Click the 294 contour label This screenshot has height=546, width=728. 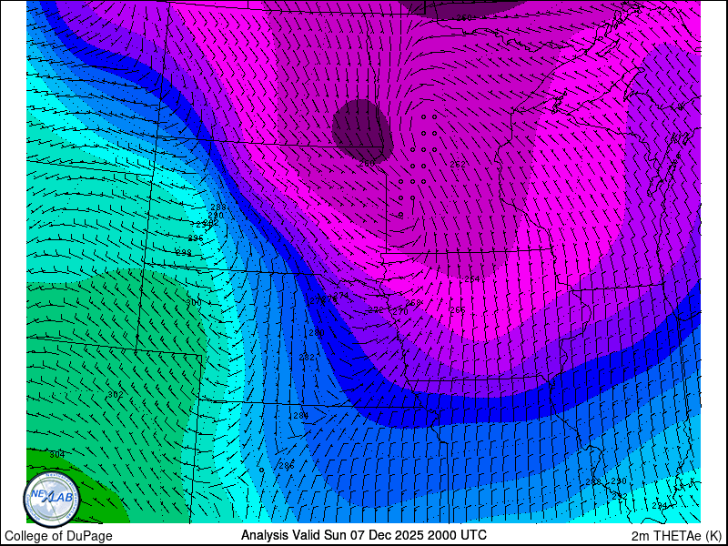pos(660,505)
